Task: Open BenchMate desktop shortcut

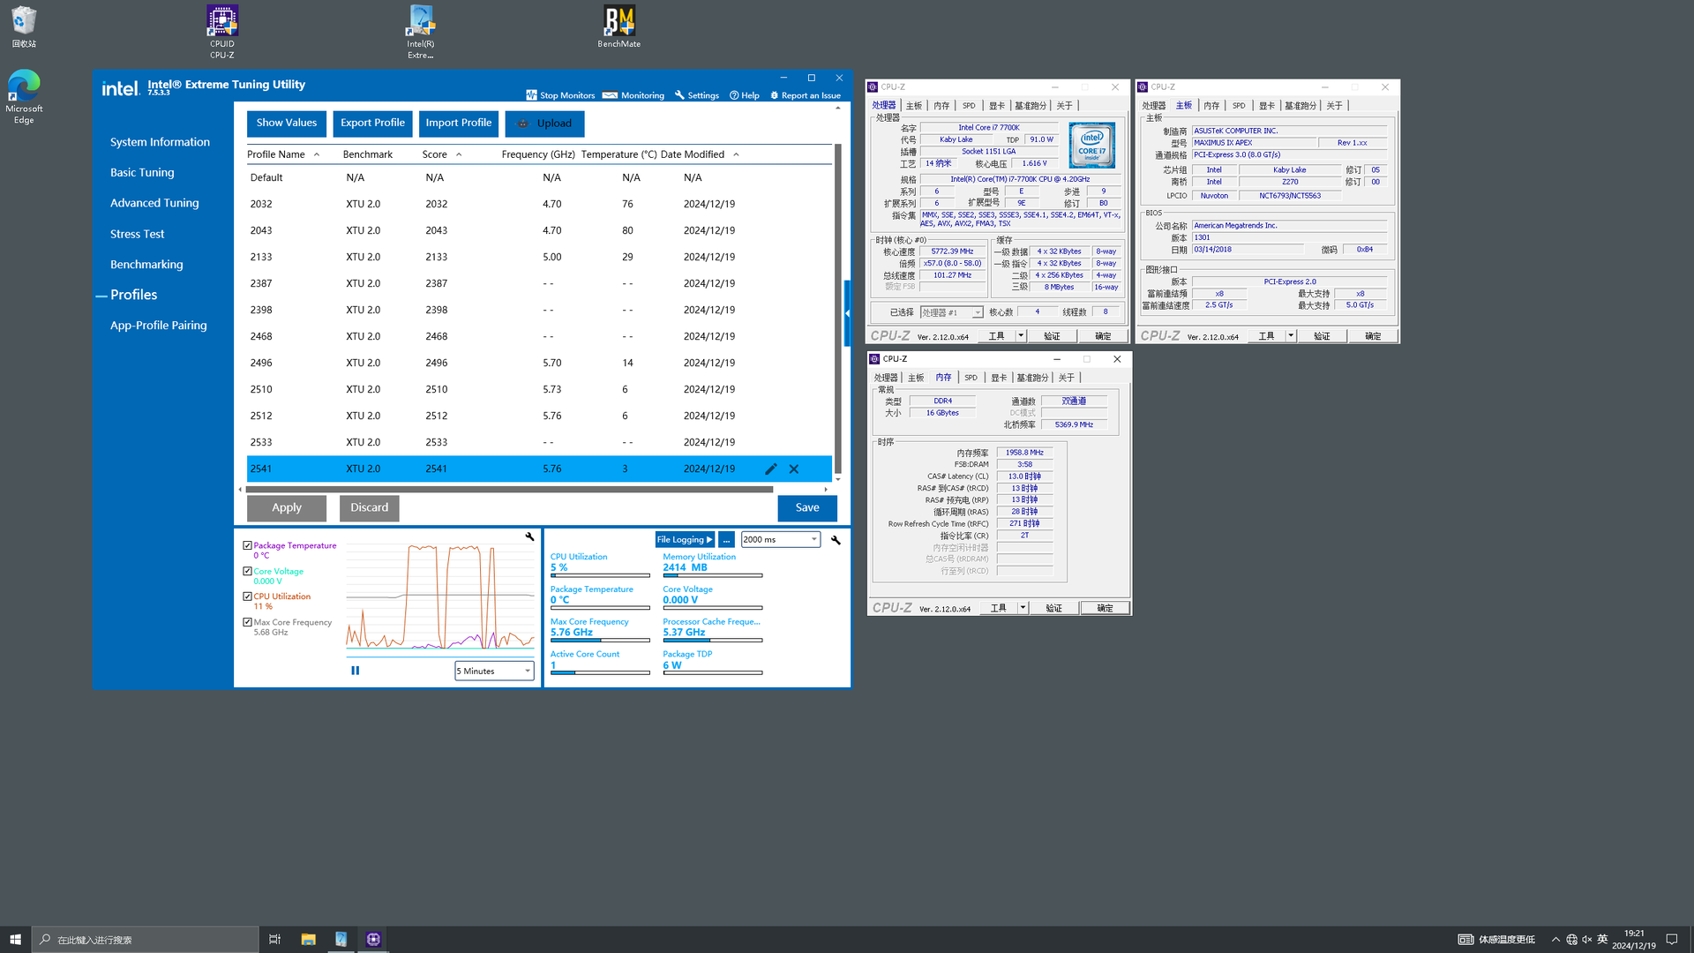Action: click(618, 26)
